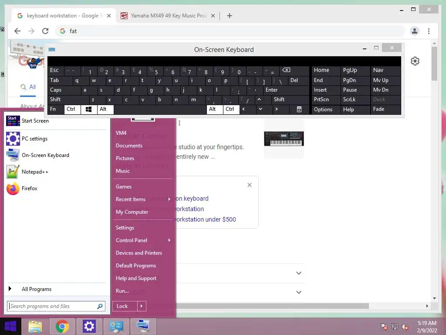446x335 pixels.
Task: Click the context menu key on On-Screen Keyboard
Action: point(299,109)
